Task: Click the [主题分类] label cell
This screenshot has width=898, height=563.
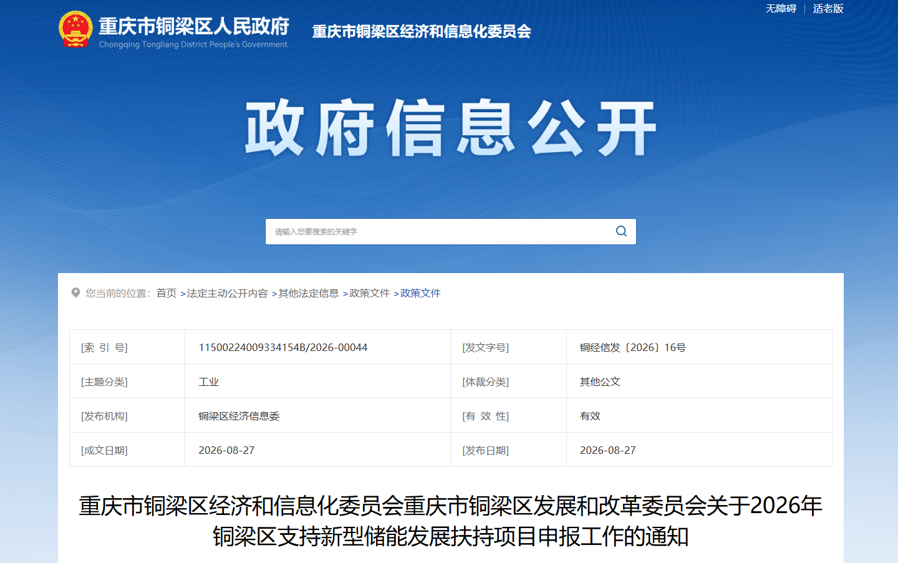Action: pyautogui.click(x=127, y=382)
